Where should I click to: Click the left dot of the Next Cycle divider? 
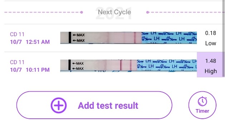pos(82,12)
